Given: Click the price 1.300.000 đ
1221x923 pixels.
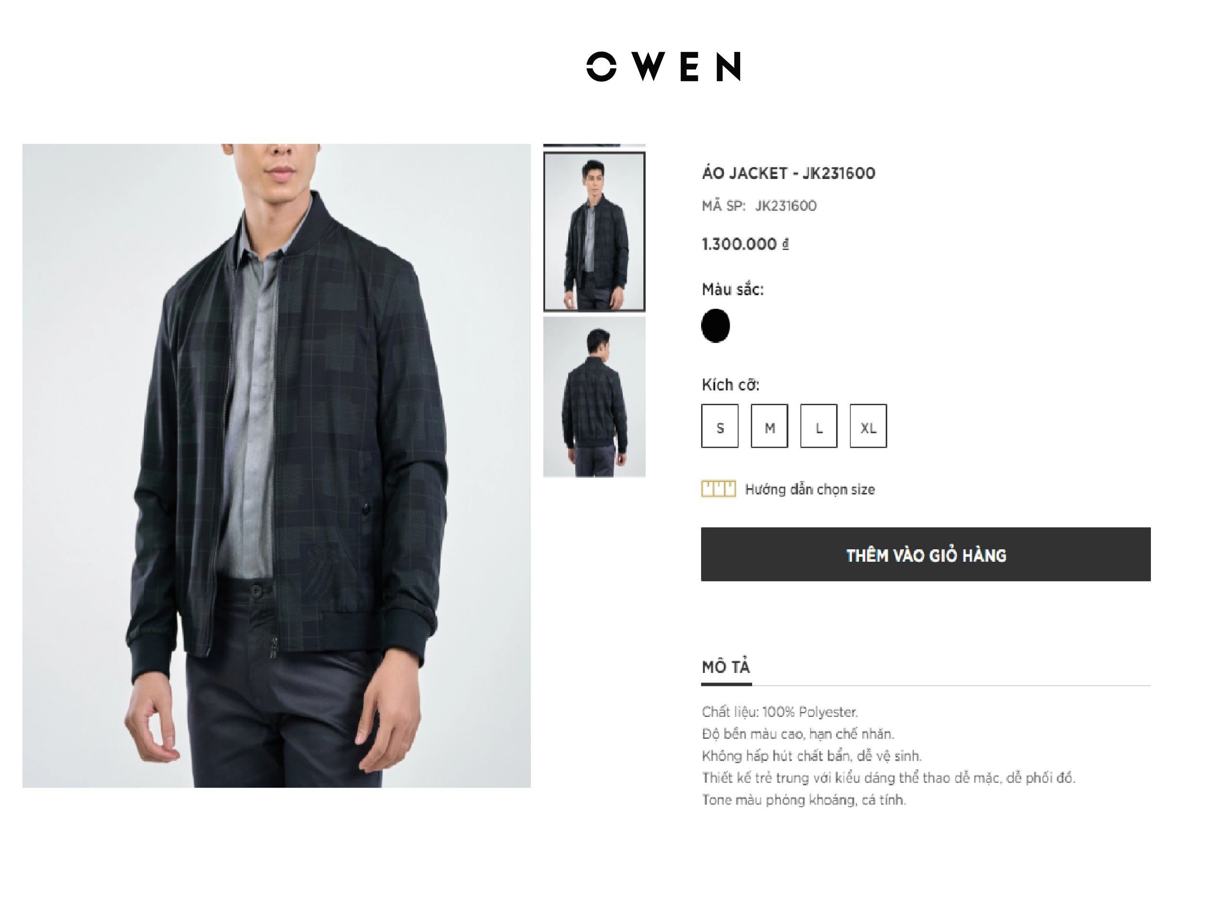Looking at the screenshot, I should click(x=745, y=243).
